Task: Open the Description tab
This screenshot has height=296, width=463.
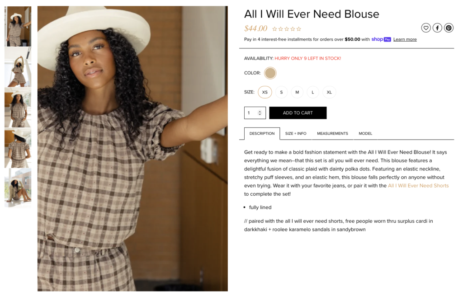Action: [x=262, y=133]
